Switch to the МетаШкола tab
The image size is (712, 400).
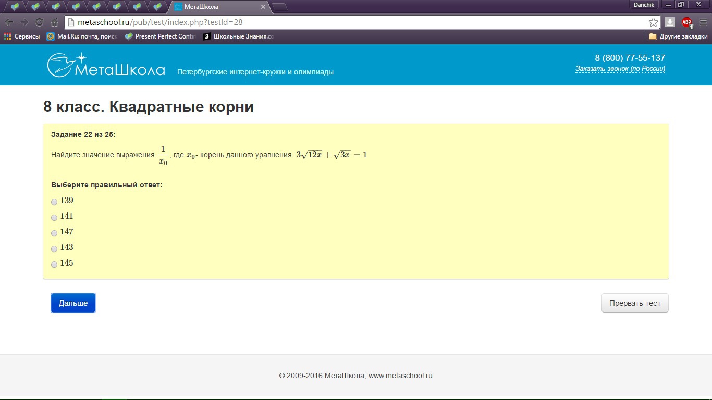[219, 7]
